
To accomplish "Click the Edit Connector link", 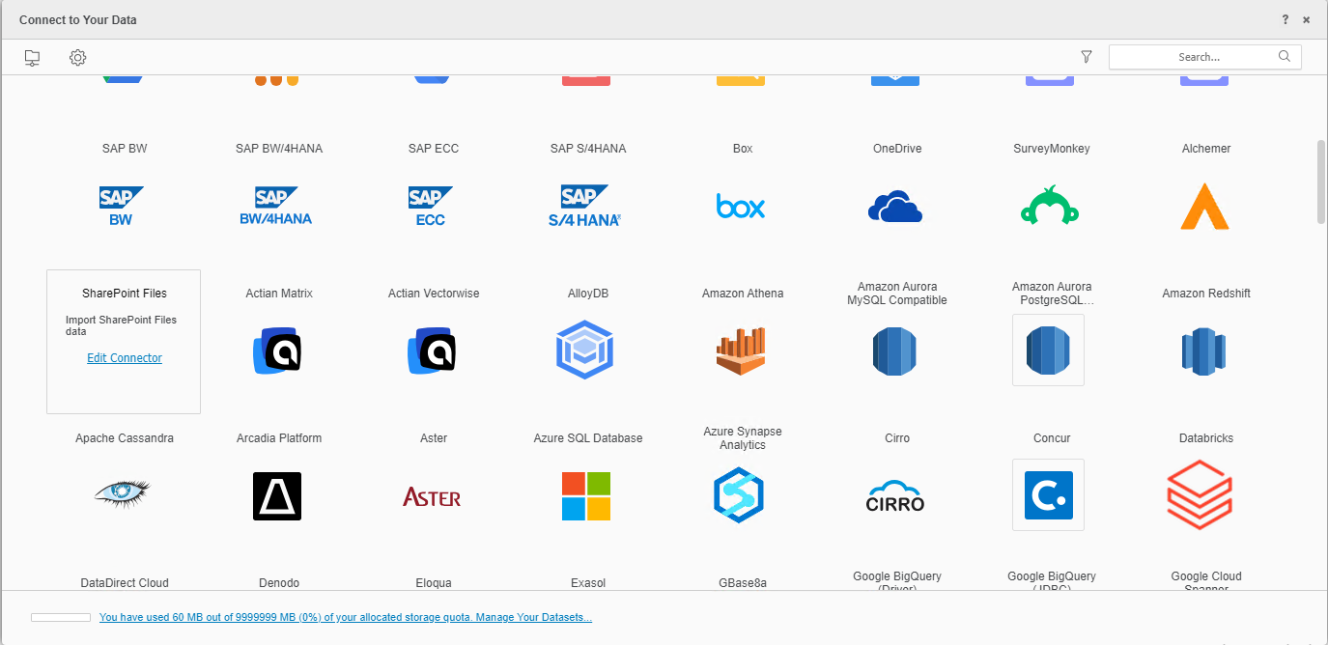I will pyautogui.click(x=125, y=358).
